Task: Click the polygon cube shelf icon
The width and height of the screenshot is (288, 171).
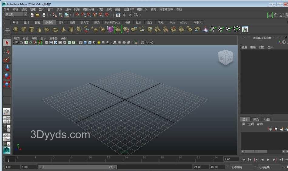Action: click(x=23, y=29)
